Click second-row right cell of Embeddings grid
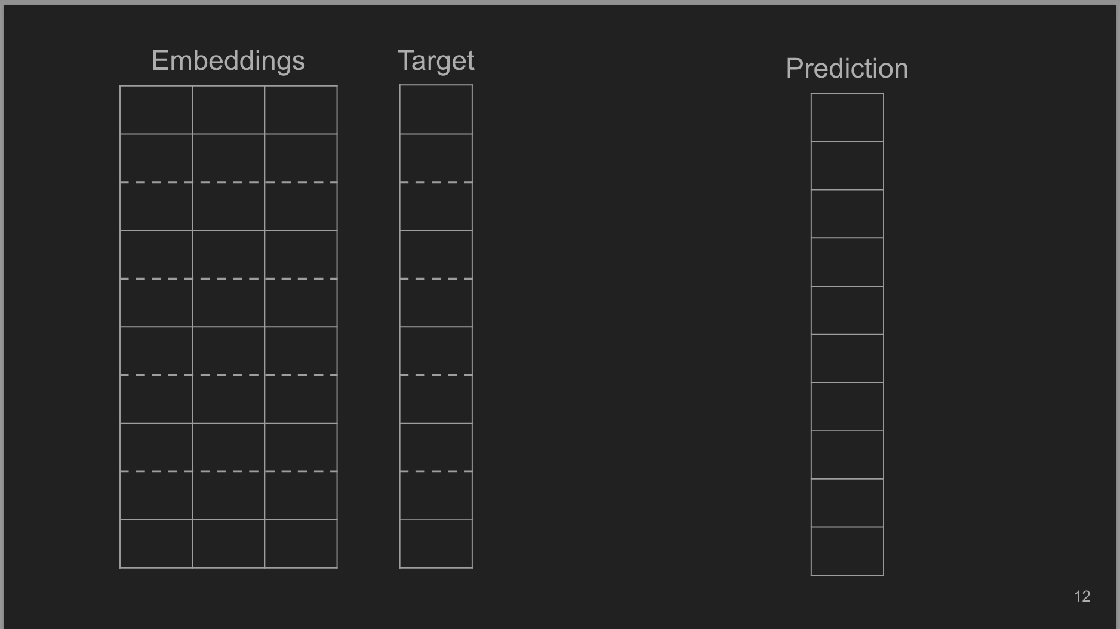Viewport: 1120px width, 629px height. coord(301,158)
